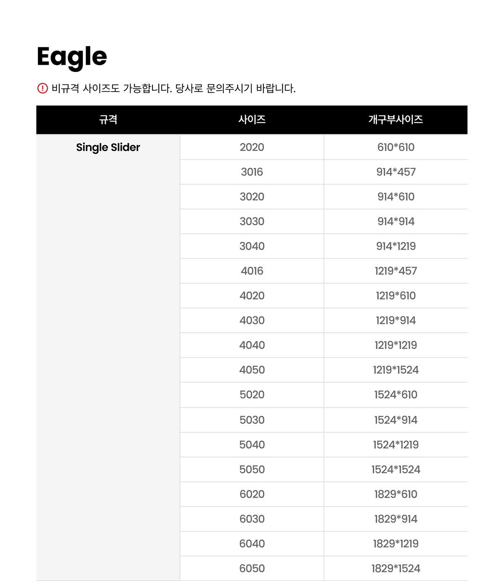Select the 사이즈 column header

click(x=252, y=120)
